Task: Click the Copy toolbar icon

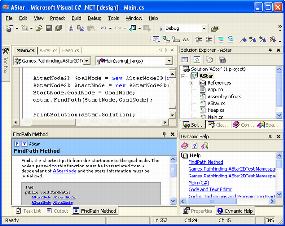Action: point(81,29)
